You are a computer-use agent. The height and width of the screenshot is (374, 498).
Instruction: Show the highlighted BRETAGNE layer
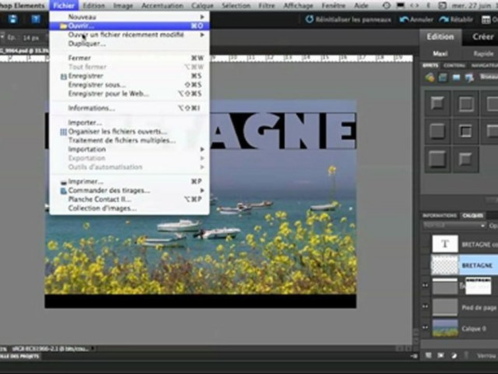click(425, 264)
